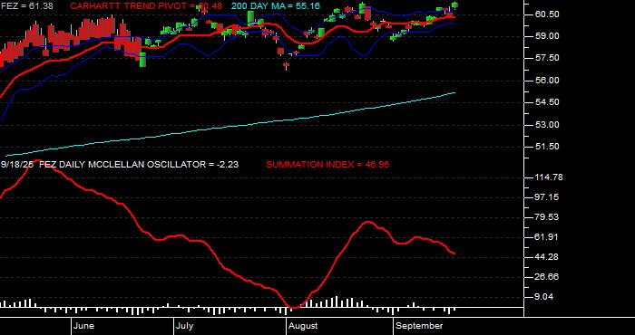Viewport: 635px width, 335px height.
Task: Click the 200 DAY MA = 55.16 label
Action: coord(276,6)
